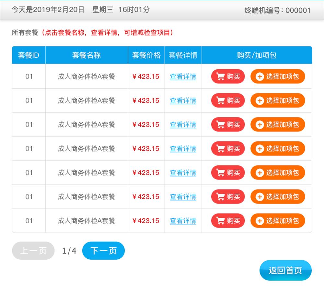Open 查看详情 link in first row
This screenshot has height=296, width=324.
pyautogui.click(x=183, y=77)
